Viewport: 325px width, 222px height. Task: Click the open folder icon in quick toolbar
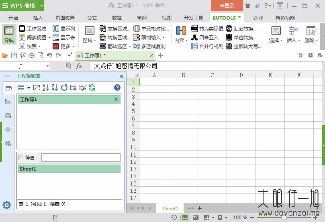[5, 55]
